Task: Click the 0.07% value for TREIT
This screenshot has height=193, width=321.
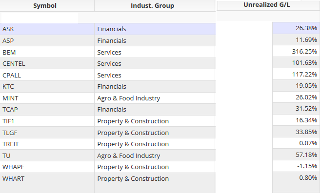Action: point(296,143)
